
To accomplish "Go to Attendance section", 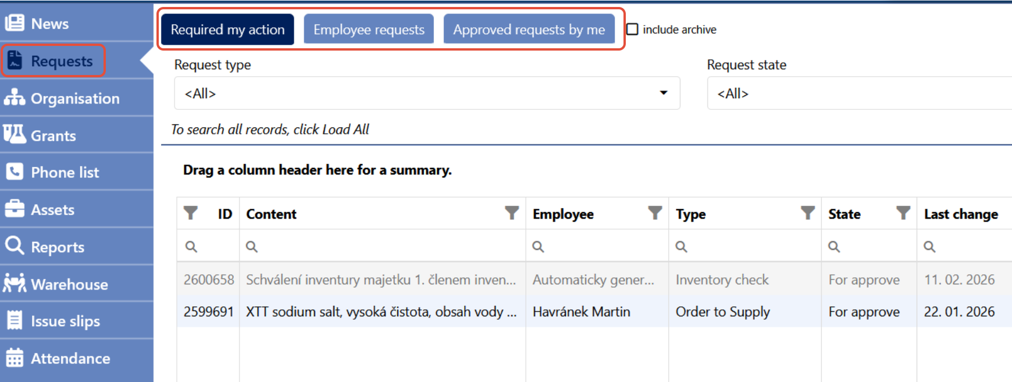I will pyautogui.click(x=77, y=358).
